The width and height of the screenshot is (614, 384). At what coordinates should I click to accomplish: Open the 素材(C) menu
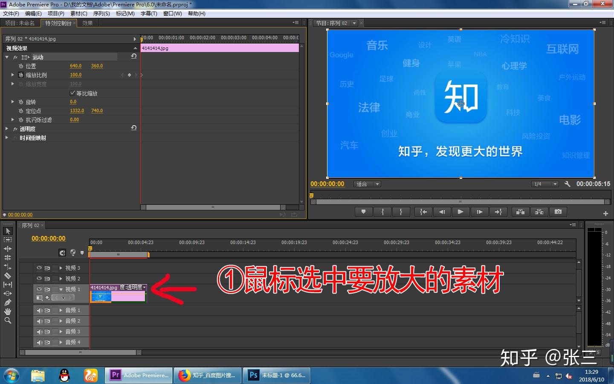click(x=79, y=14)
